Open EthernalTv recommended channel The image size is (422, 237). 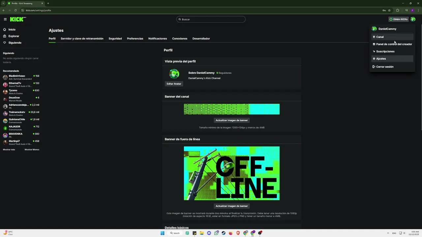(x=21, y=85)
